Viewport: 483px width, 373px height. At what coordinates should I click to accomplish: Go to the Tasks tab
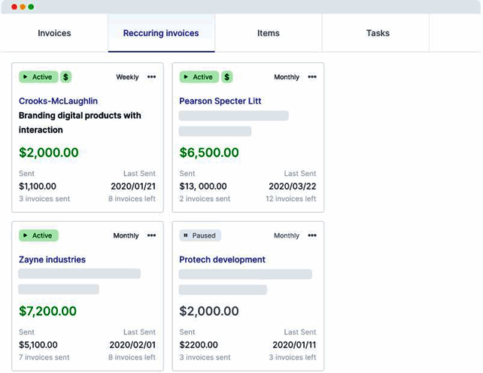pyautogui.click(x=378, y=33)
